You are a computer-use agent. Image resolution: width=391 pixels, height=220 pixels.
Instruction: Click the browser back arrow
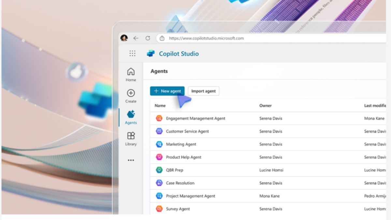pyautogui.click(x=136, y=38)
